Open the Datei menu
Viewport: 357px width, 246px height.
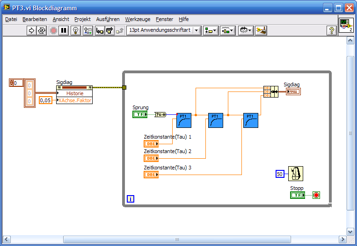pyautogui.click(x=11, y=19)
